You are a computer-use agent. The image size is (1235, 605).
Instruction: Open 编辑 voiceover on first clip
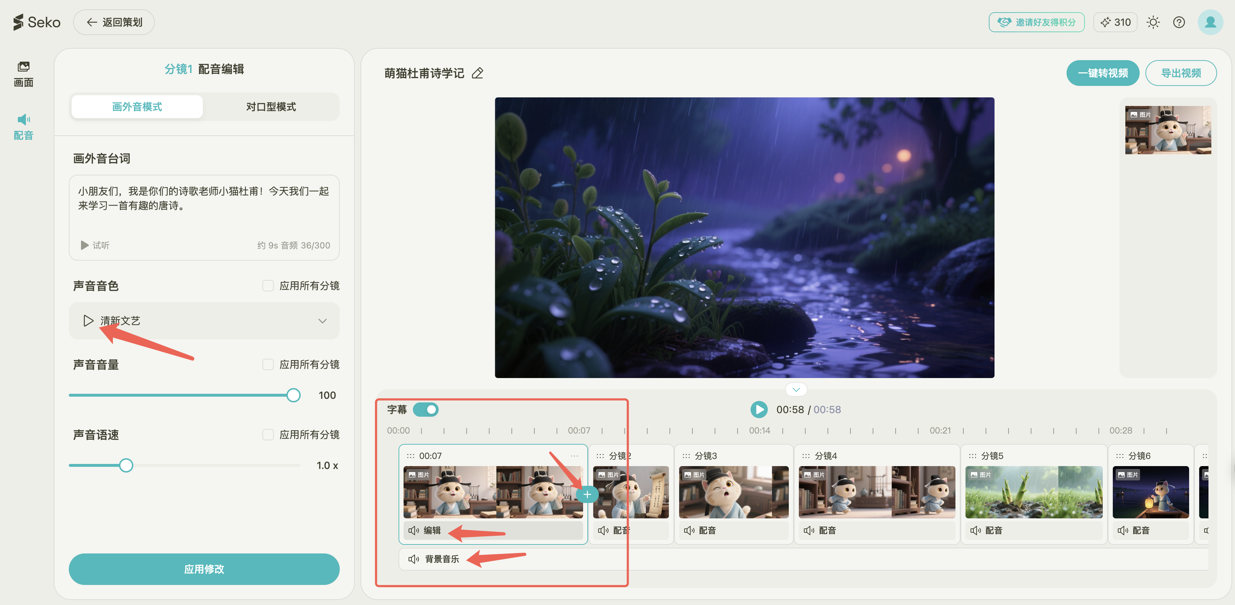(493, 530)
